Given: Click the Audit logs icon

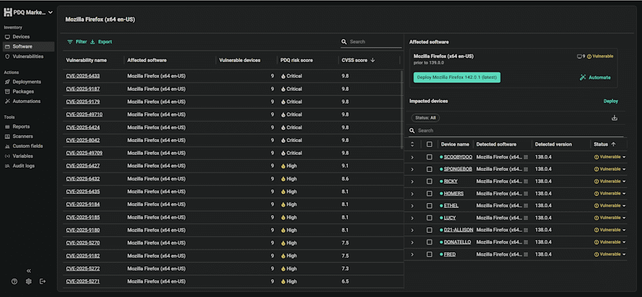Looking at the screenshot, I should pyautogui.click(x=7, y=166).
